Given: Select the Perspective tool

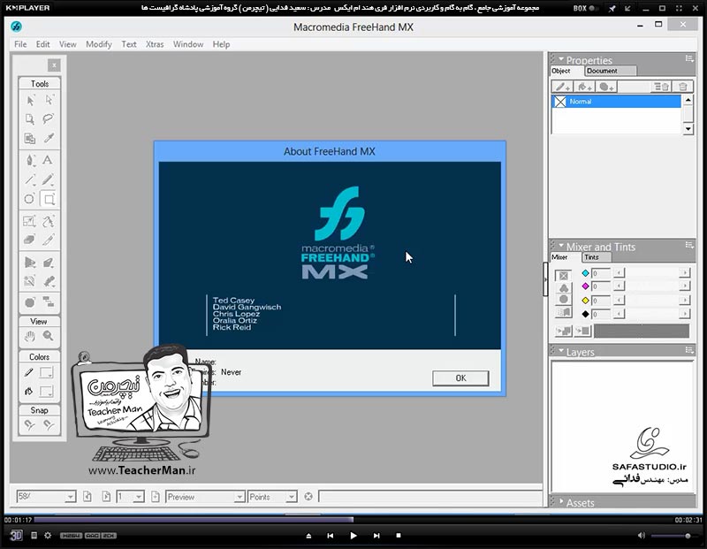Looking at the screenshot, I should click(x=30, y=262).
